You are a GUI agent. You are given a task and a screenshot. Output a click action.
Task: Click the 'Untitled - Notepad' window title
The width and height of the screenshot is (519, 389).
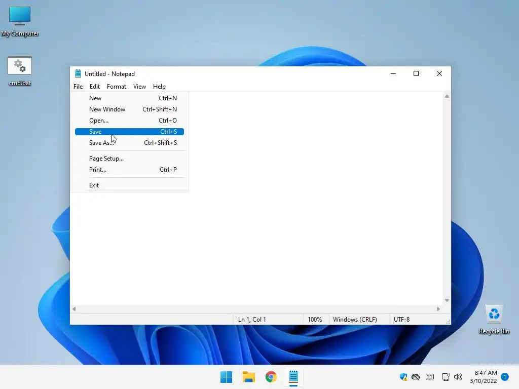[x=109, y=74]
